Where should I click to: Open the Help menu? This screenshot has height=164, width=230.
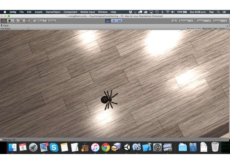tap(113, 12)
